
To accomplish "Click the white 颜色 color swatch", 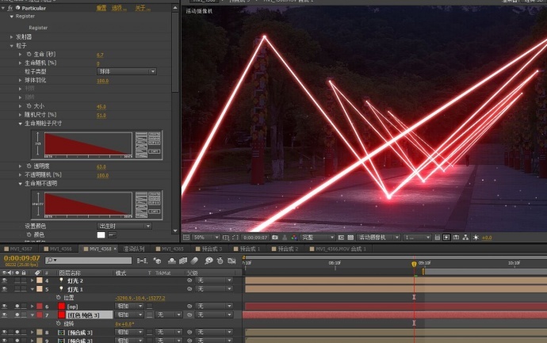I will pyautogui.click(x=101, y=234).
